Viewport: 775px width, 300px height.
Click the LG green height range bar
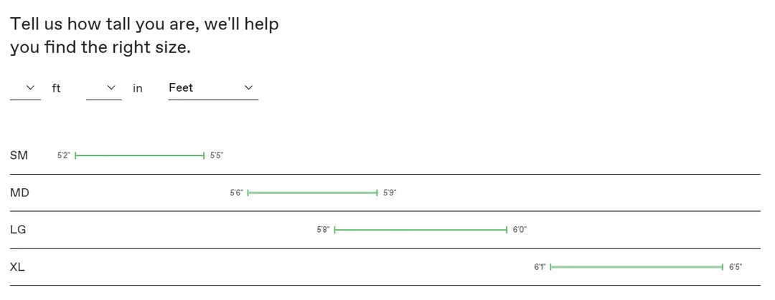coord(421,230)
